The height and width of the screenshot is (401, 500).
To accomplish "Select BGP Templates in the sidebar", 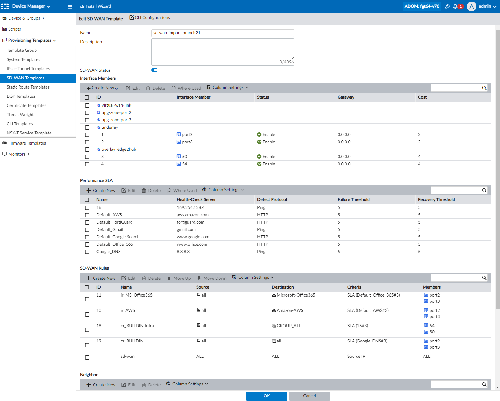I will click(x=20, y=96).
